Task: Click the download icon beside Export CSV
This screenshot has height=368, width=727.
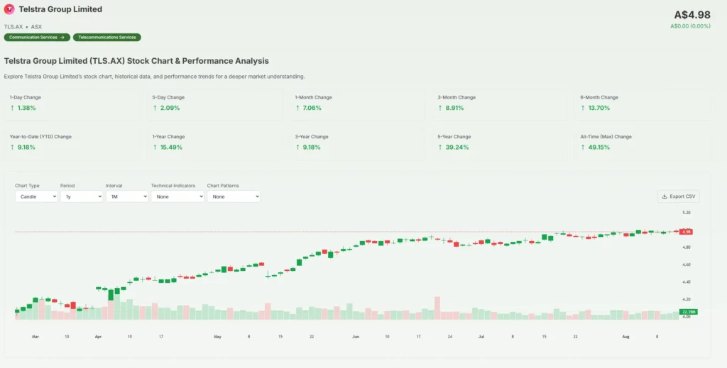Action: coord(664,196)
